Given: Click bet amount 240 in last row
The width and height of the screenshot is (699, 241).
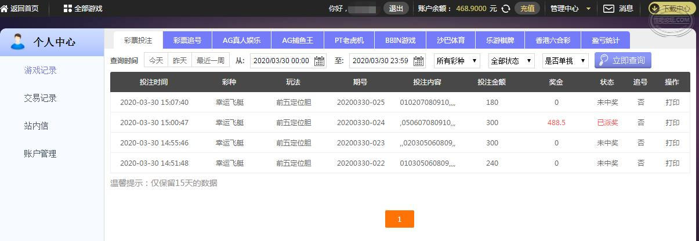Looking at the screenshot, I should coord(492,163).
